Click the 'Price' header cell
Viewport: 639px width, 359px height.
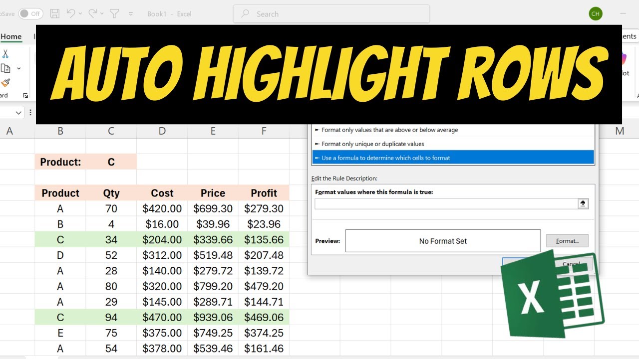coord(213,193)
